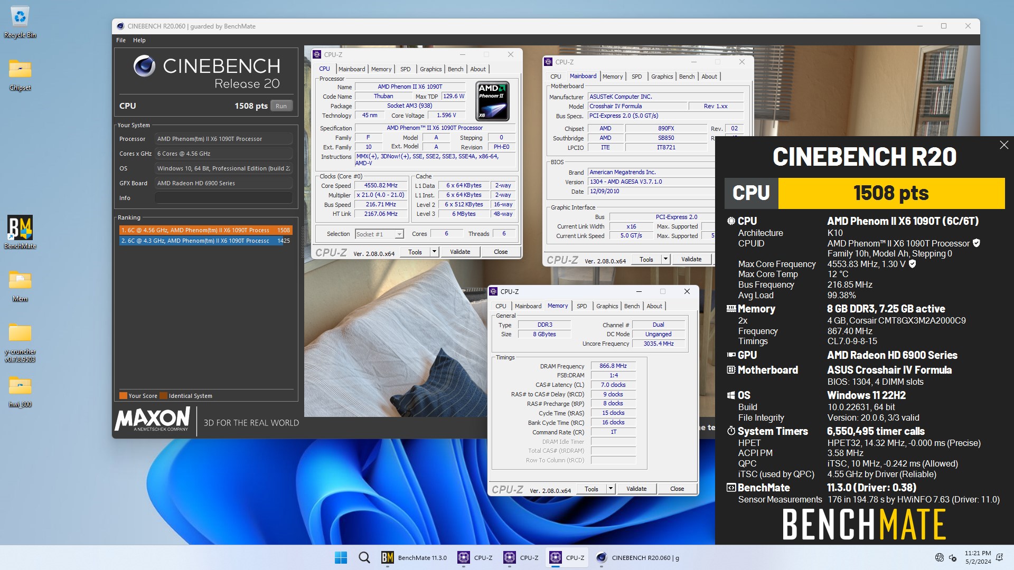Click the CPU-Z title icon in Memory window
The height and width of the screenshot is (570, 1014).
[x=493, y=291]
